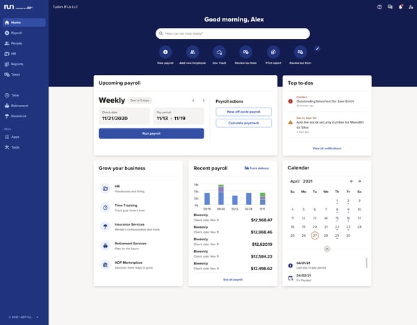Click the Print report icon
Screen dimensions: 417x325
coord(273,51)
